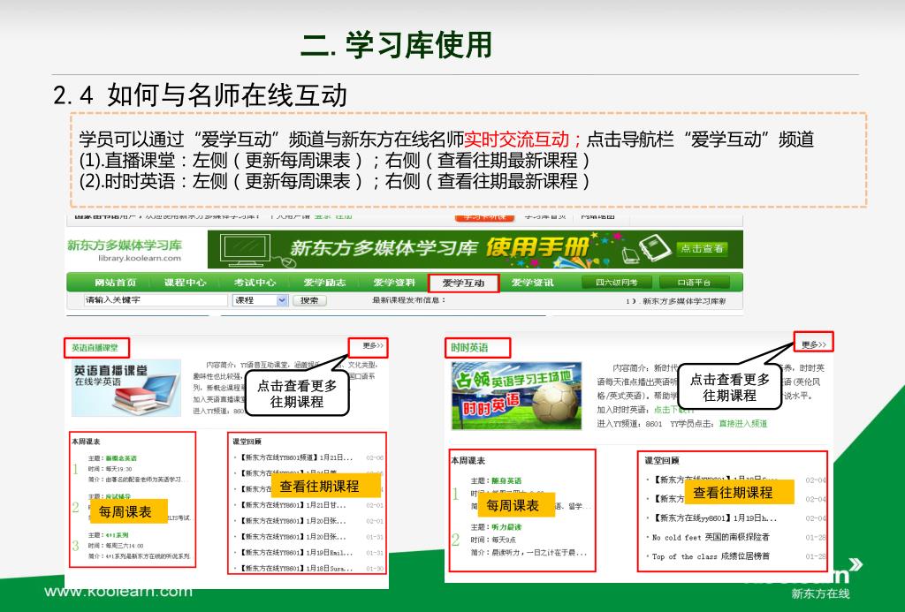
Task: Open 新东方在线YY8601 1月18日Sura review entry
Action: [296, 568]
